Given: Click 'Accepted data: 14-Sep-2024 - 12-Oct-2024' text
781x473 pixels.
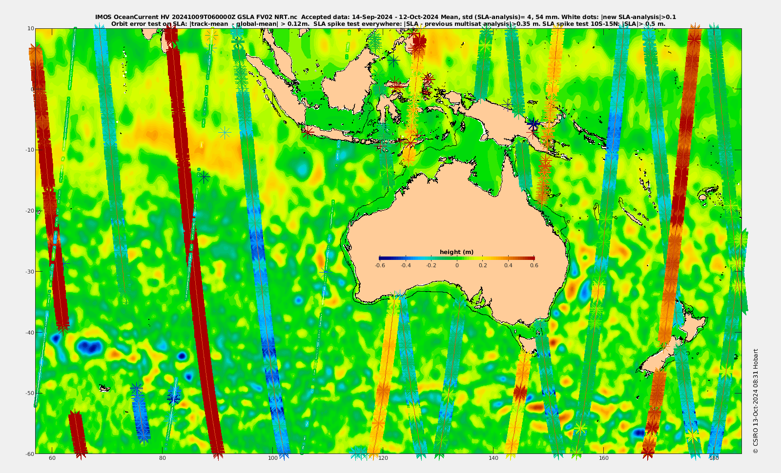Looking at the screenshot, I should (x=370, y=17).
